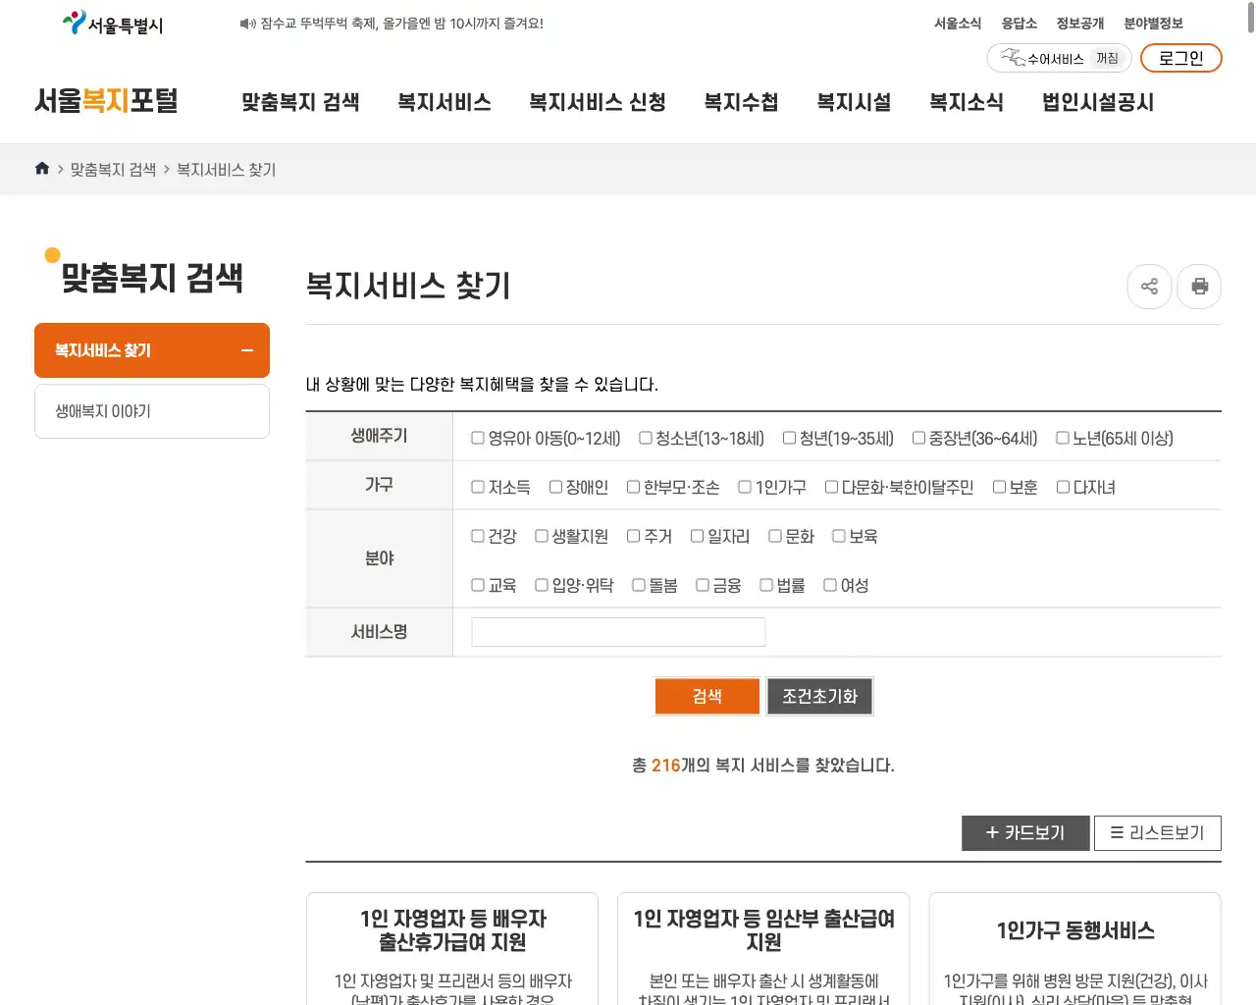Click the printer icon button
The height and width of the screenshot is (1005, 1256).
[1199, 287]
